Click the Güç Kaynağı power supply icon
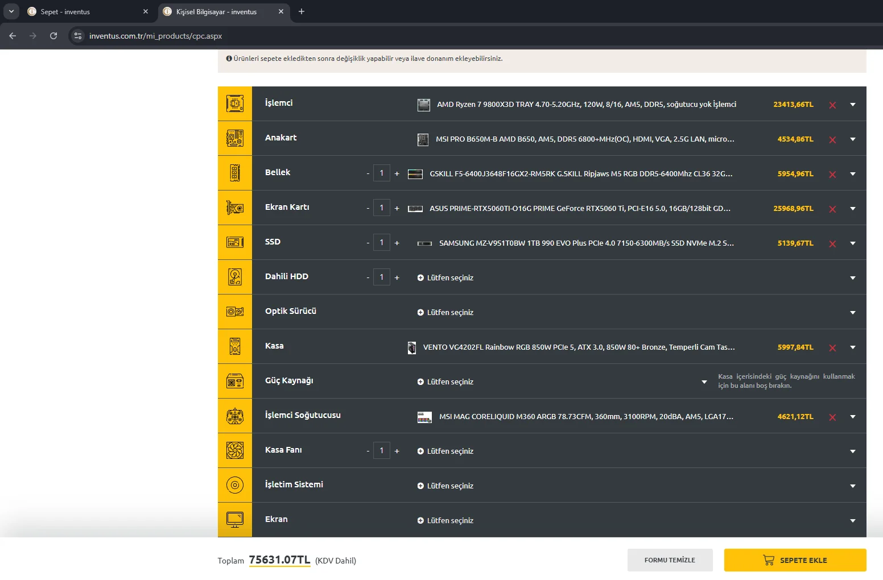883x580 pixels. (x=235, y=381)
